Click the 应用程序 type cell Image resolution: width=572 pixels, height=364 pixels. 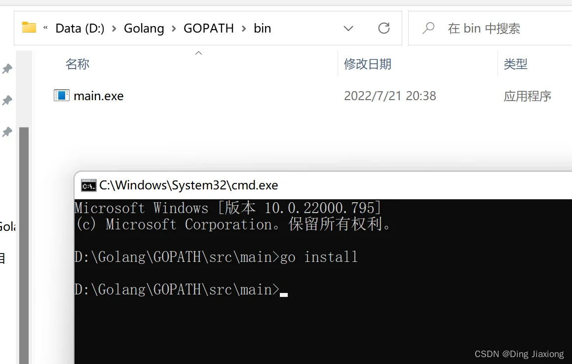527,96
